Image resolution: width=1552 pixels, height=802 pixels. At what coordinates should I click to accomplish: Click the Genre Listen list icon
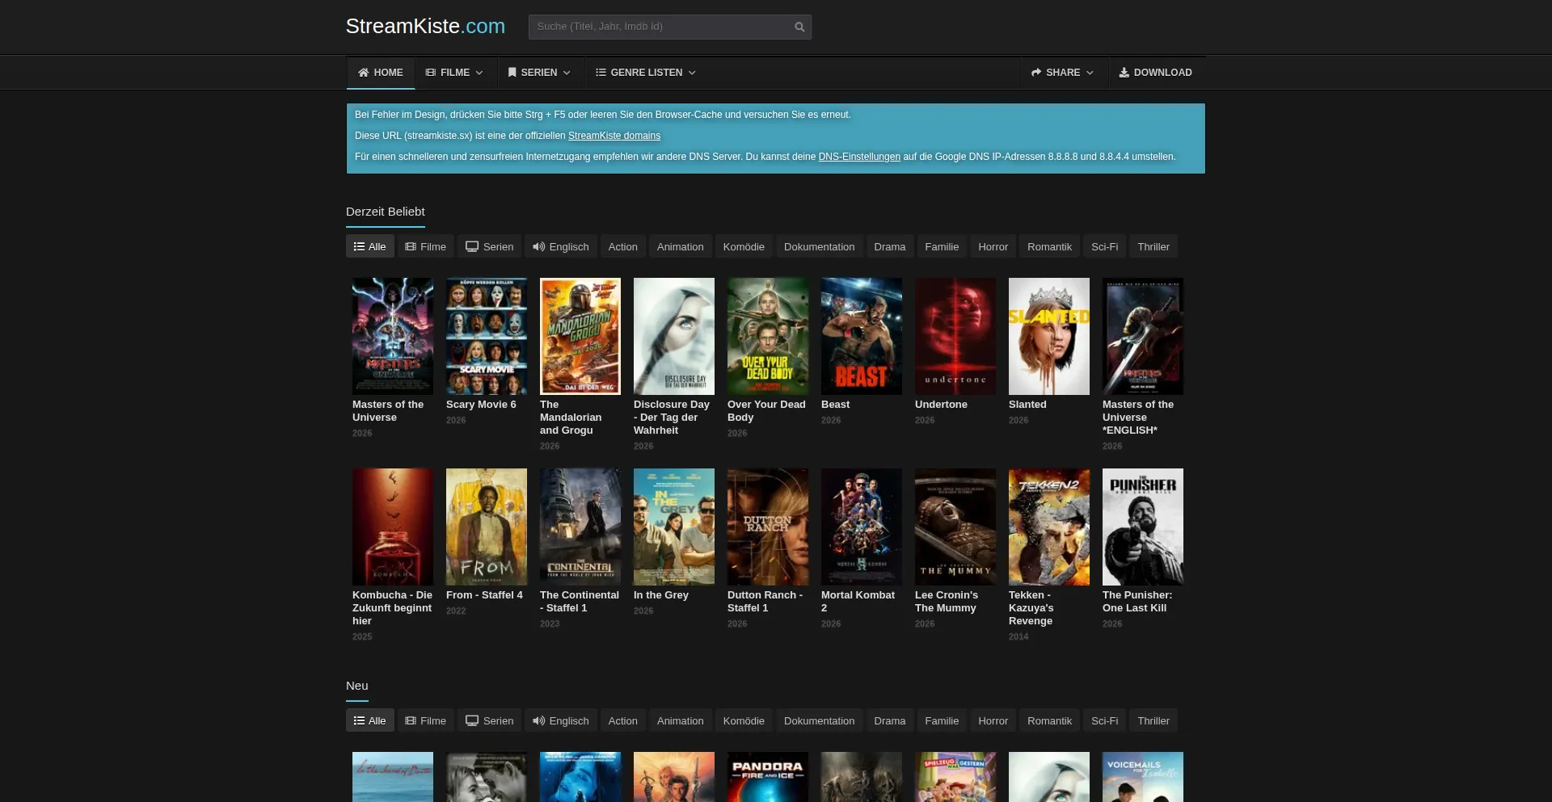point(601,73)
